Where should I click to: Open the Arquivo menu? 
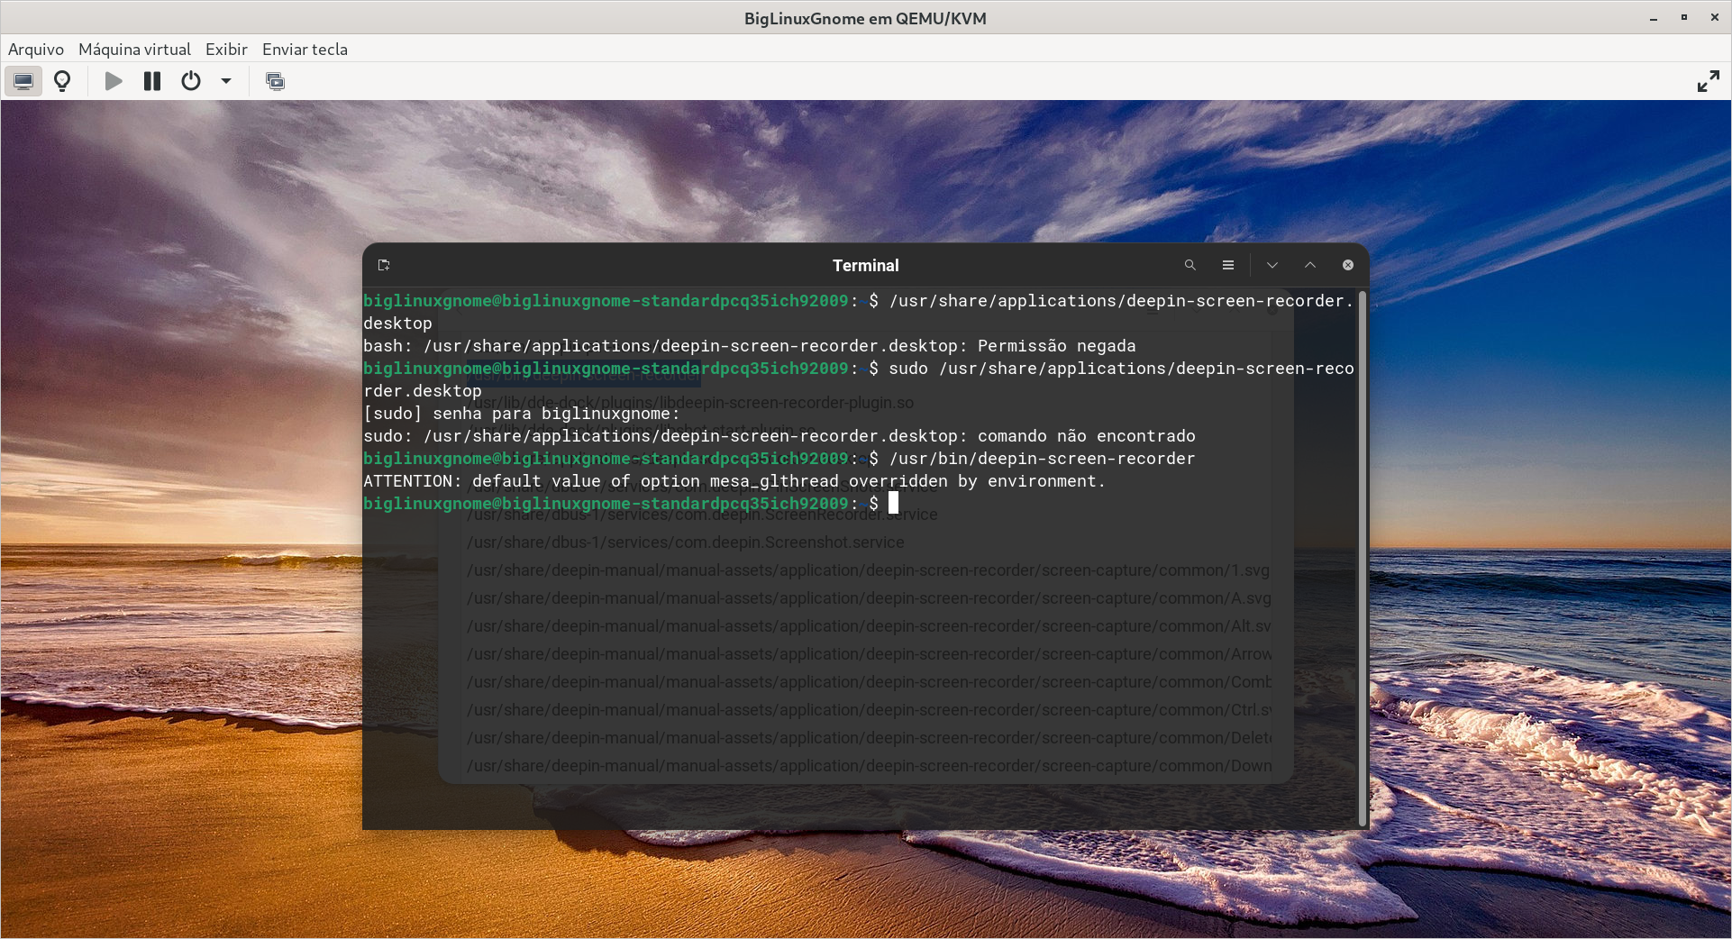[x=36, y=50]
